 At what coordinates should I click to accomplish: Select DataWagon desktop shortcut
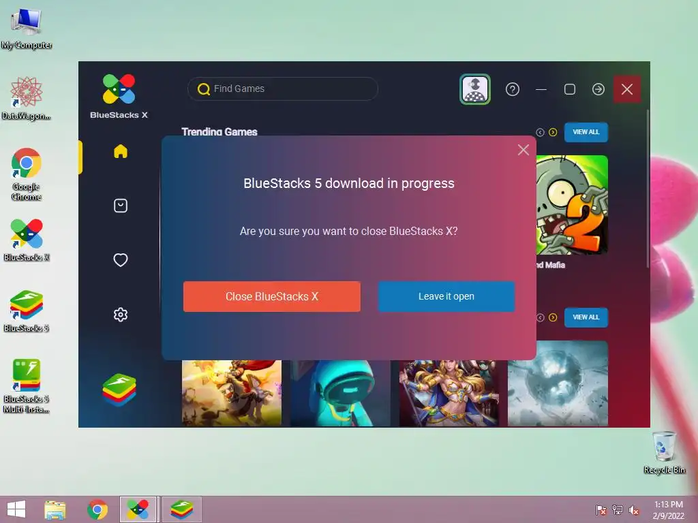click(x=27, y=98)
